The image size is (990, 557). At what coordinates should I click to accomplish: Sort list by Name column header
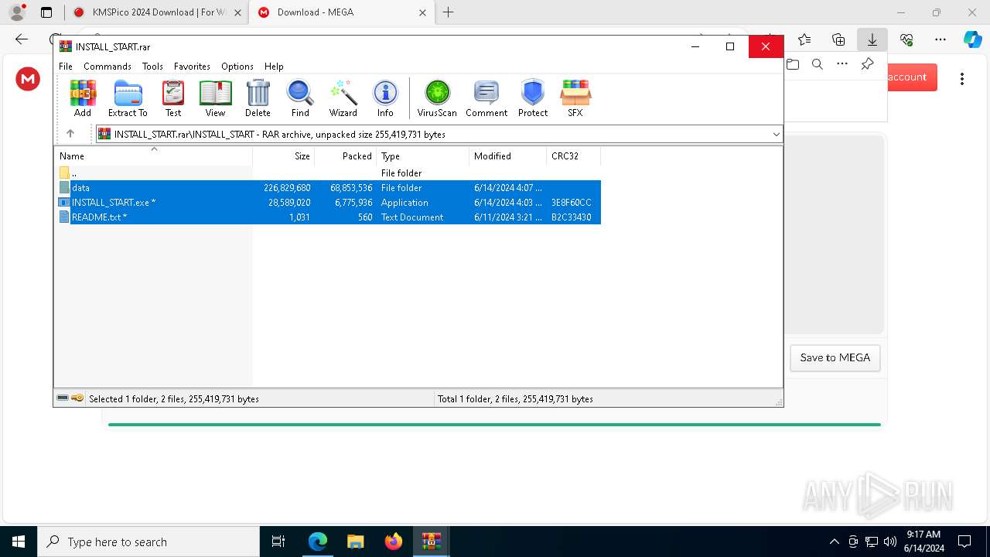pyautogui.click(x=153, y=155)
